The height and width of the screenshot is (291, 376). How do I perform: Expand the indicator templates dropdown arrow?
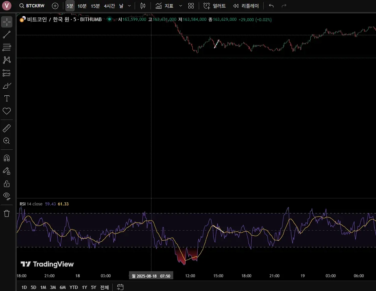pos(181,6)
